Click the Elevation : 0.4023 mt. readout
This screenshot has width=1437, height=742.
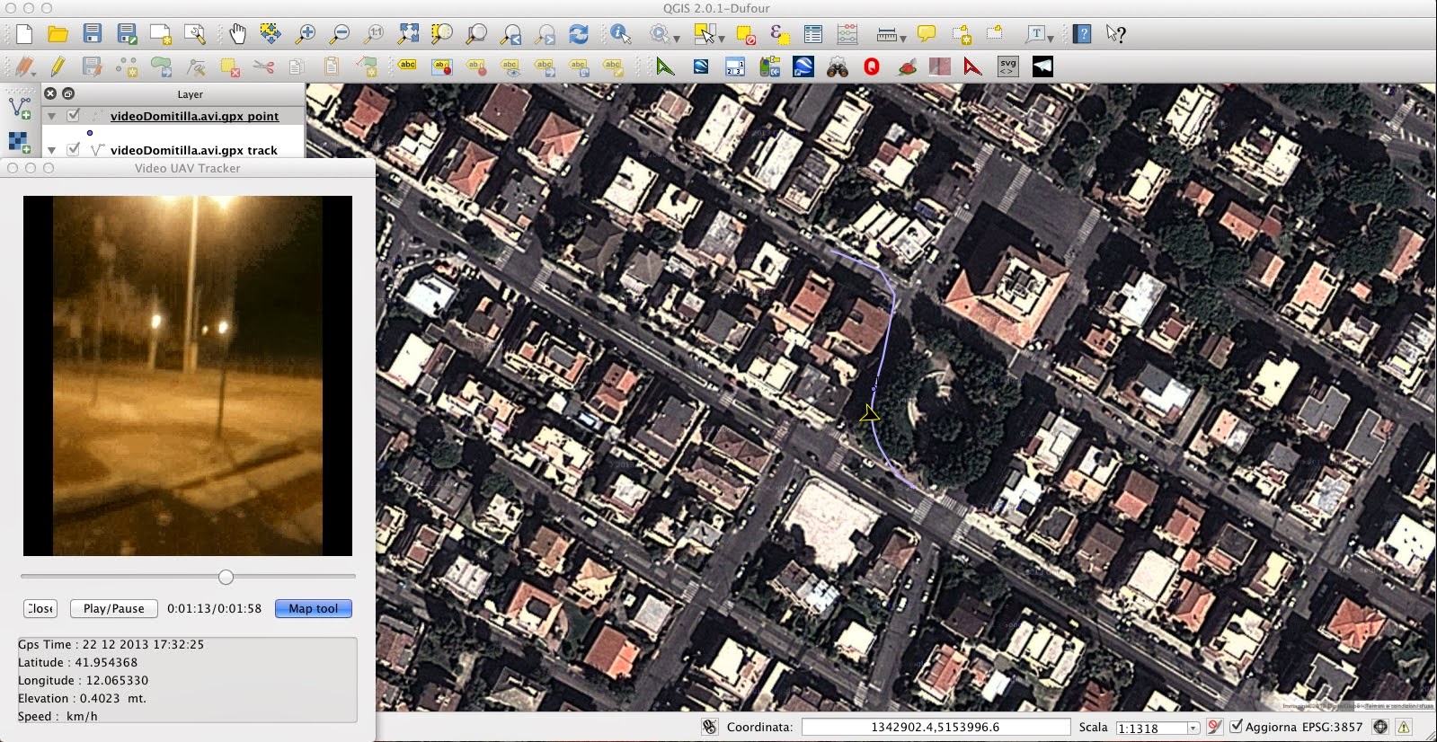pyautogui.click(x=82, y=698)
